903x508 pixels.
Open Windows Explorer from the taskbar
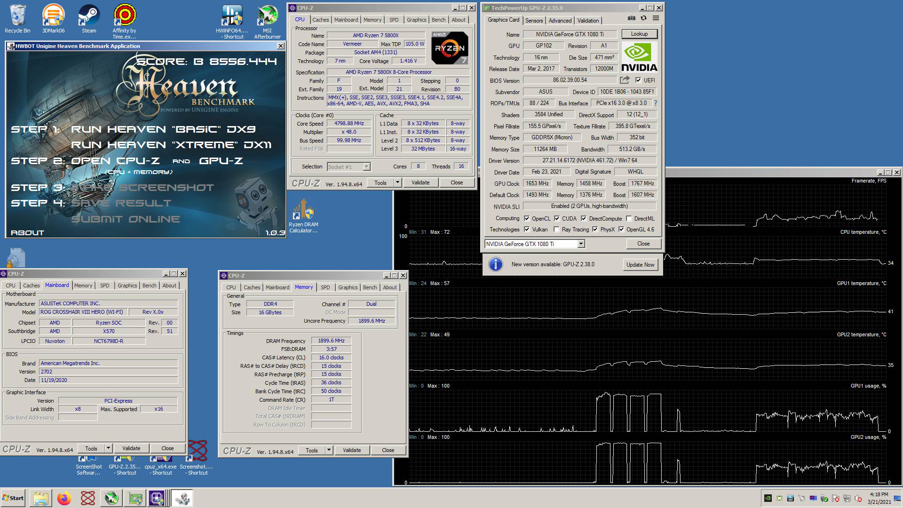[x=41, y=498]
